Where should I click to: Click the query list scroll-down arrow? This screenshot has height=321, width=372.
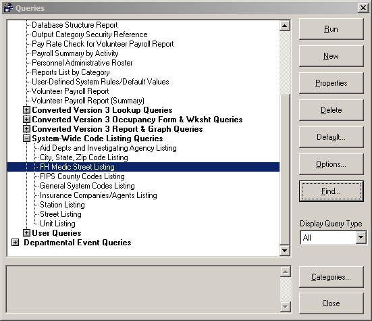pos(285,250)
